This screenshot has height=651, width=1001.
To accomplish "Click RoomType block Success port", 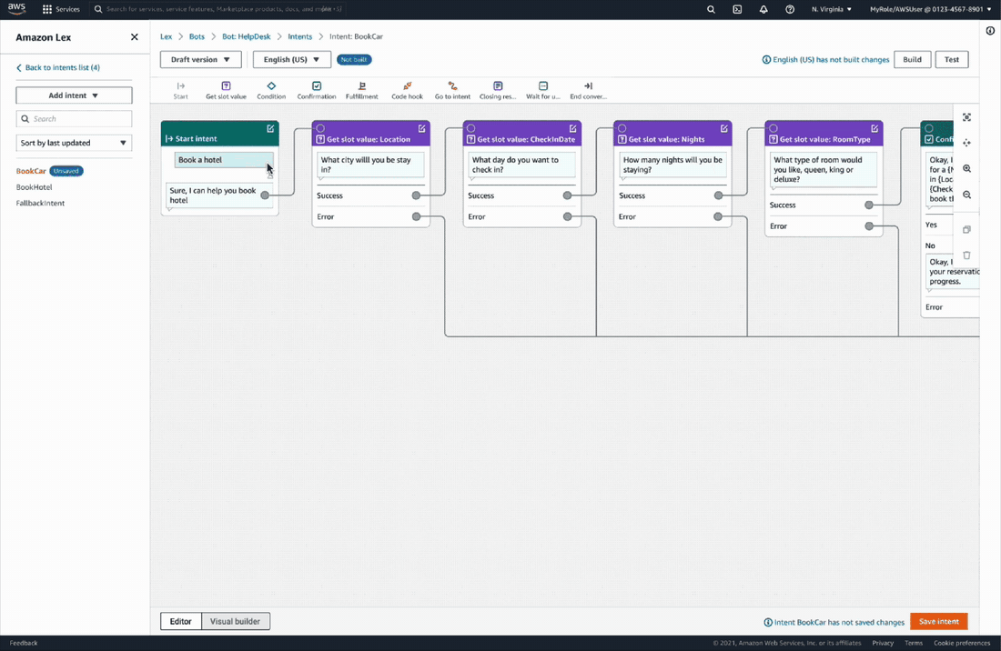I will [x=869, y=205].
